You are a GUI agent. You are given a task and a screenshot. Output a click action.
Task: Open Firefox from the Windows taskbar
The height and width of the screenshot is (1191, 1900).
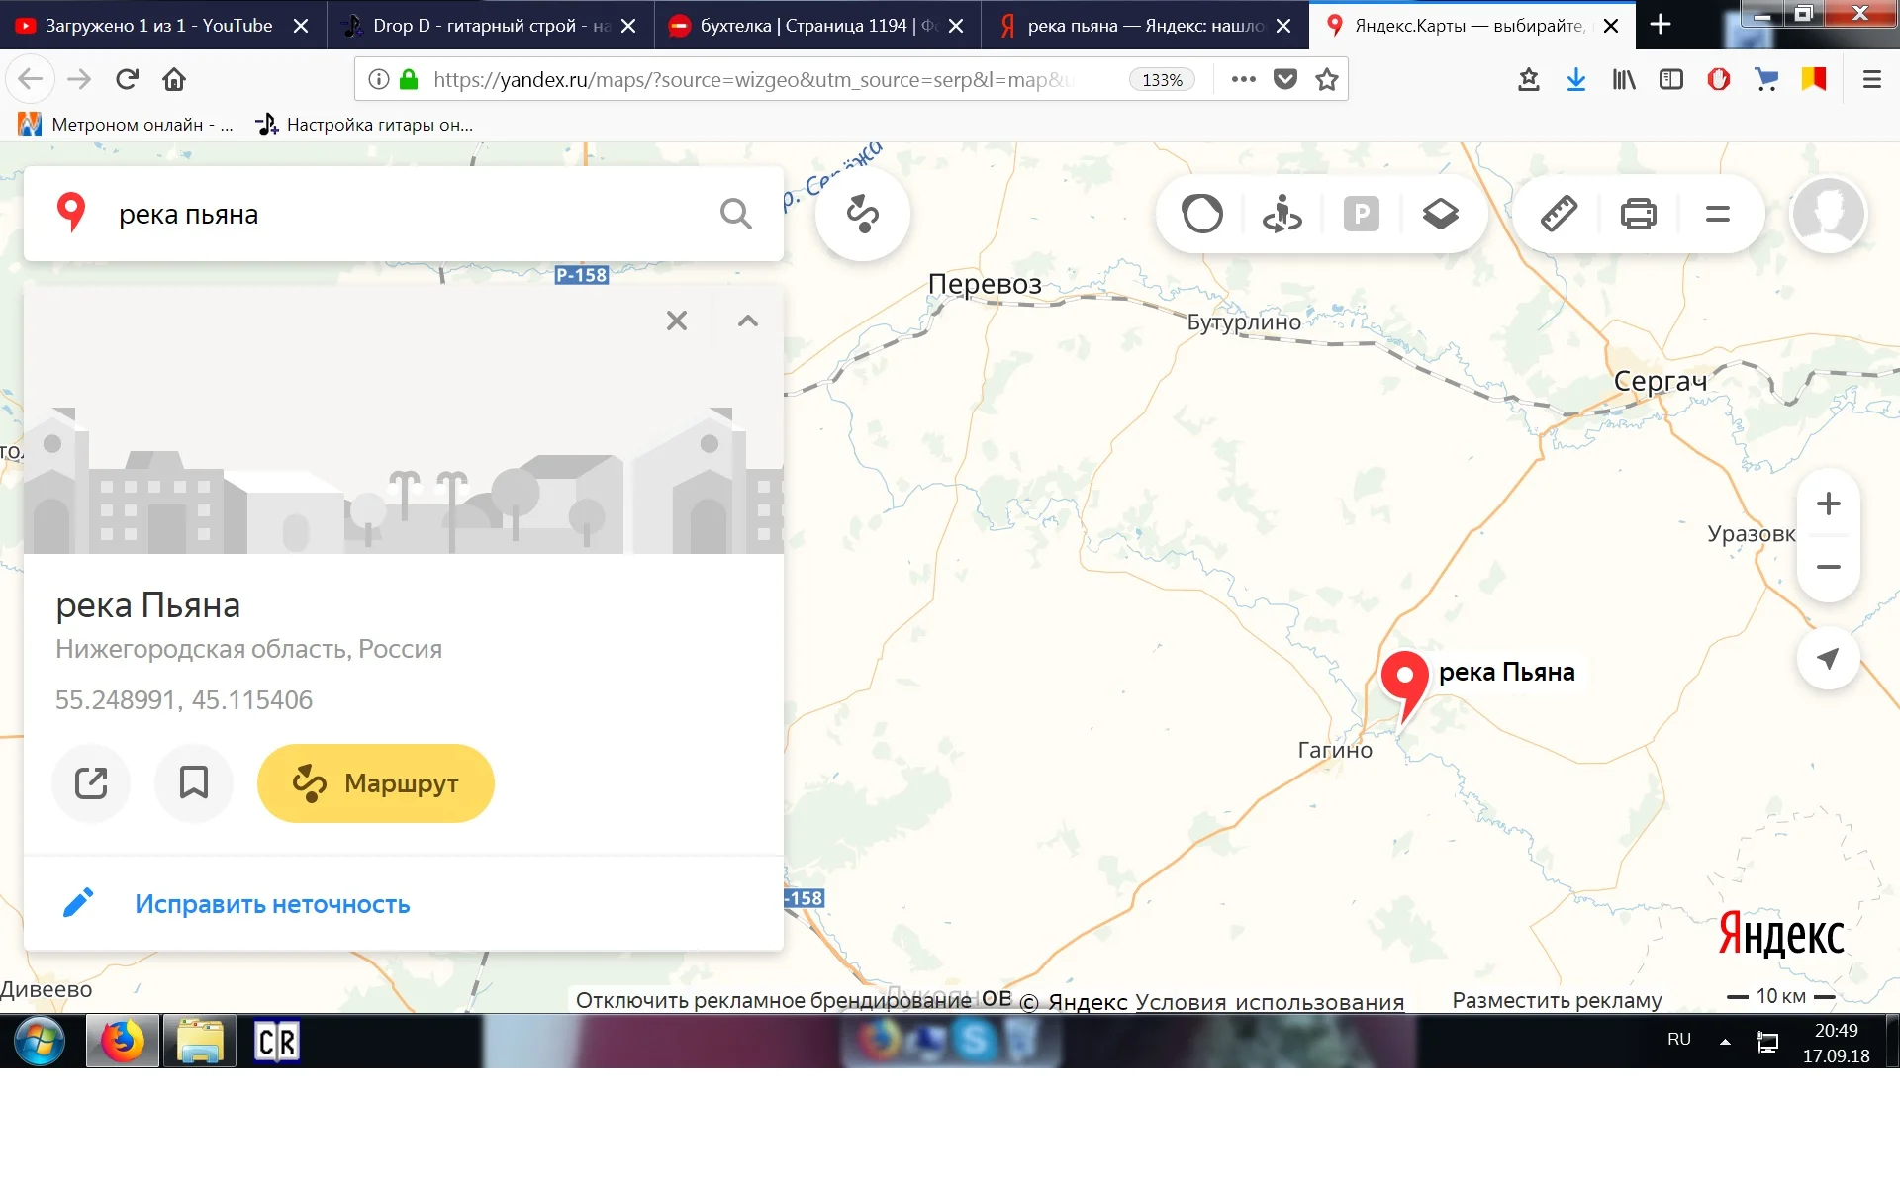pos(121,1041)
